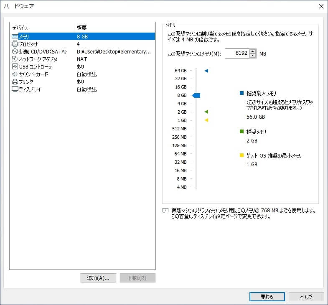Click the Printer device icon
Screen dimensions: 328x305
tap(15, 82)
